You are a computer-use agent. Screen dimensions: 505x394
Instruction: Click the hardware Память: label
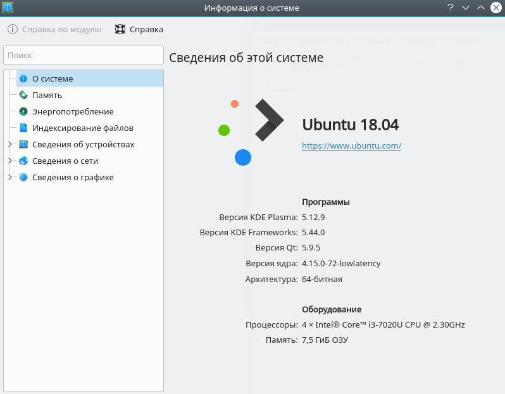[282, 340]
